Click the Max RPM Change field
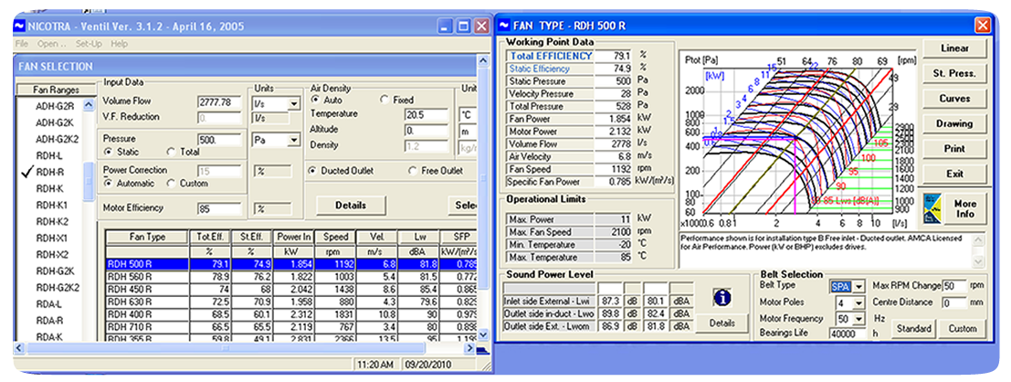This screenshot has width=1011, height=382. (x=954, y=286)
